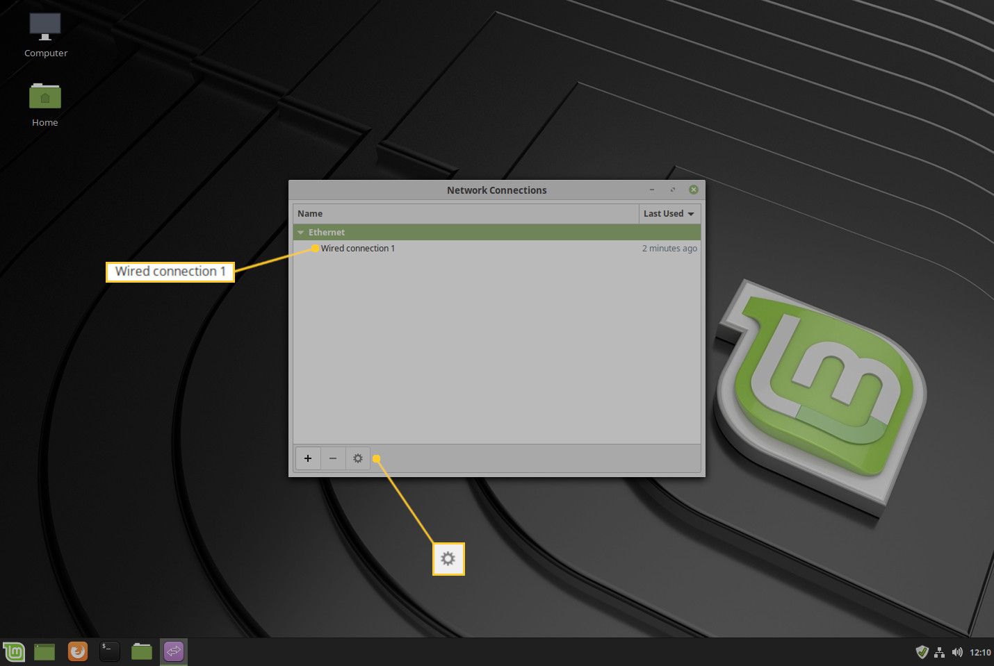Remove the selected connection with minus button
This screenshot has height=666, width=994.
333,458
